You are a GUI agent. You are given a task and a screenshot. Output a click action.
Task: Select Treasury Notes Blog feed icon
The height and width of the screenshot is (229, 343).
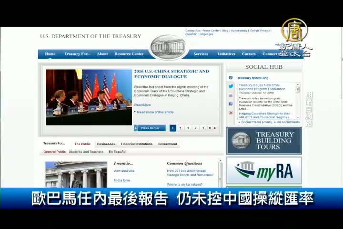coord(231,78)
